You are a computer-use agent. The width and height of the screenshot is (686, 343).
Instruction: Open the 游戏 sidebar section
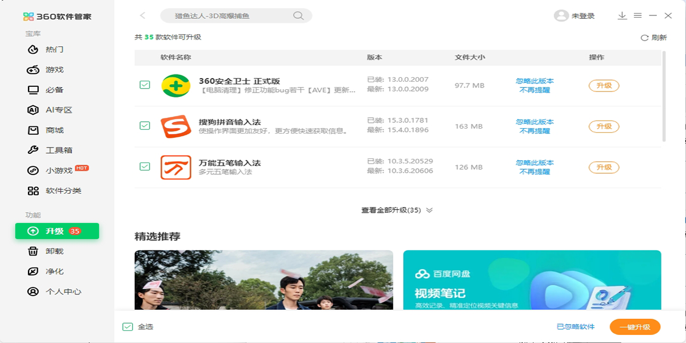click(54, 70)
